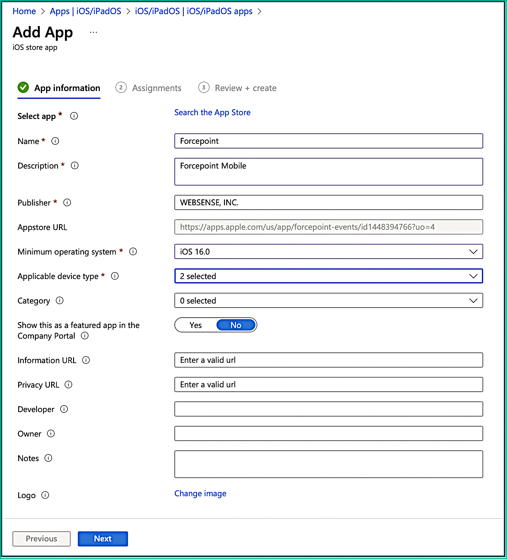This screenshot has height=559, width=507.
Task: Click the Search the App Store link
Action: click(212, 112)
